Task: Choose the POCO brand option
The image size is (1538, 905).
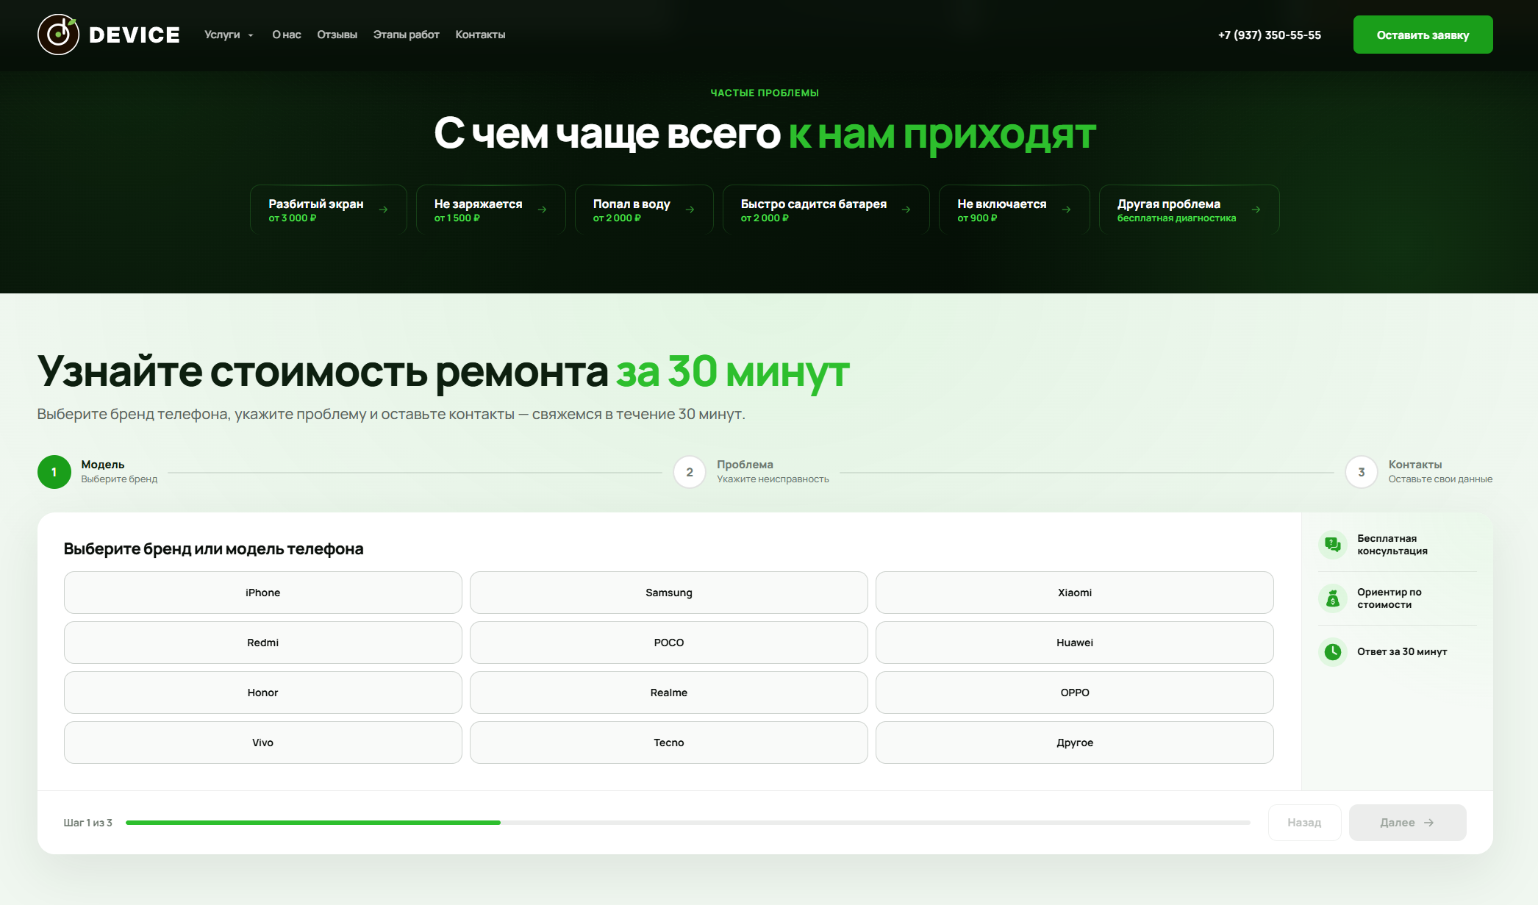Action: click(x=669, y=643)
